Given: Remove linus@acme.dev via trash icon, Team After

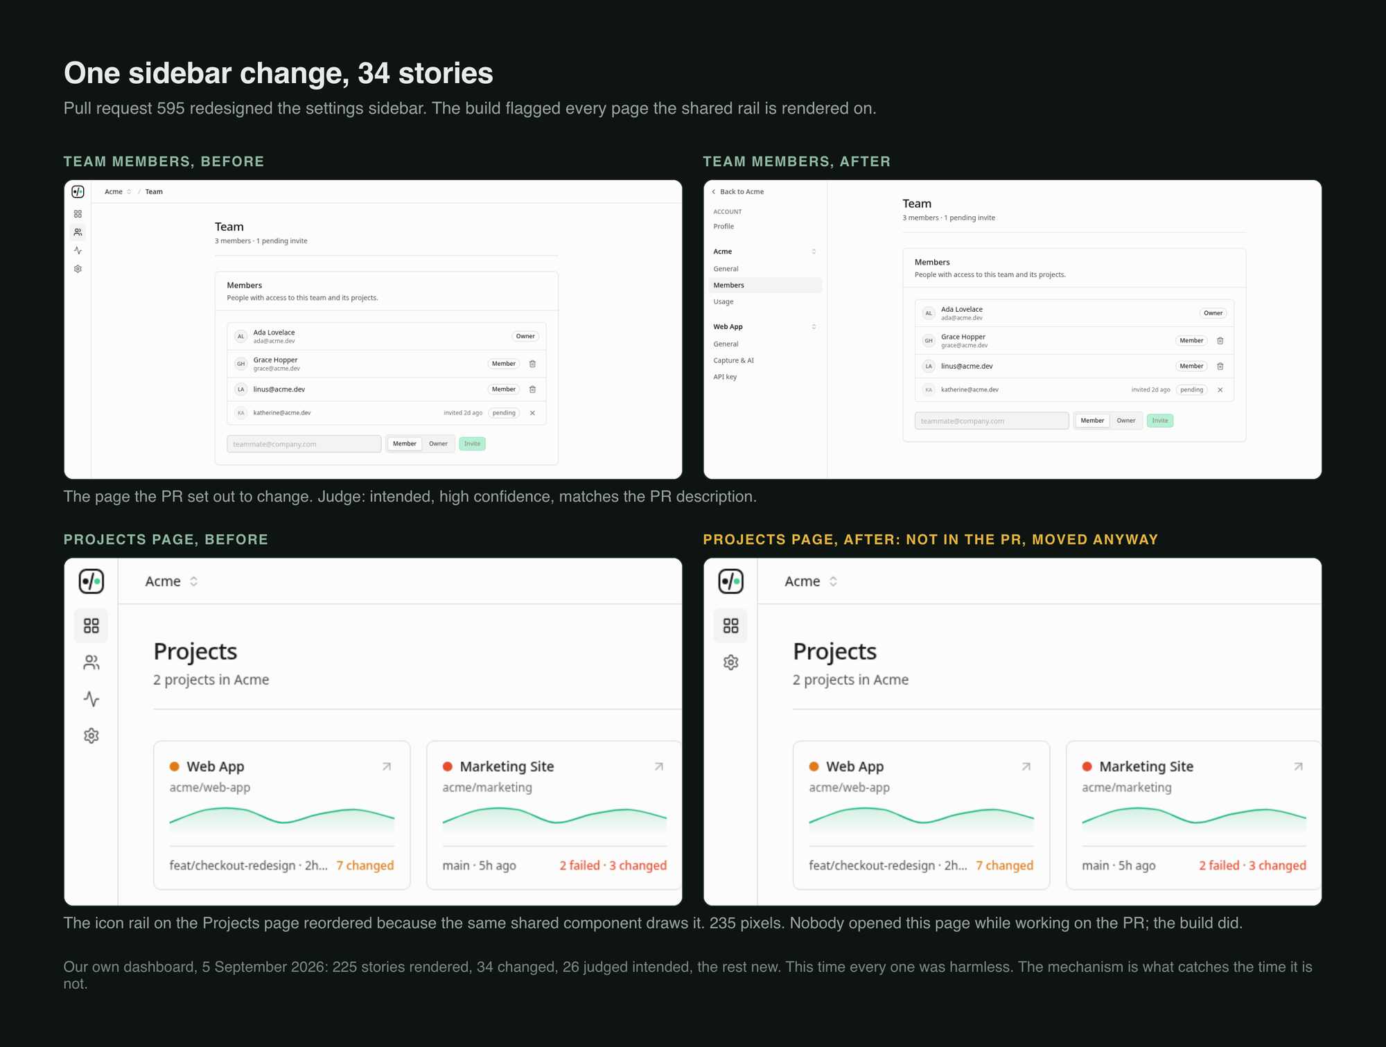Looking at the screenshot, I should tap(1220, 367).
